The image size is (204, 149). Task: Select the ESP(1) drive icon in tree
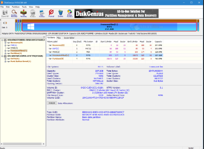[8, 46]
